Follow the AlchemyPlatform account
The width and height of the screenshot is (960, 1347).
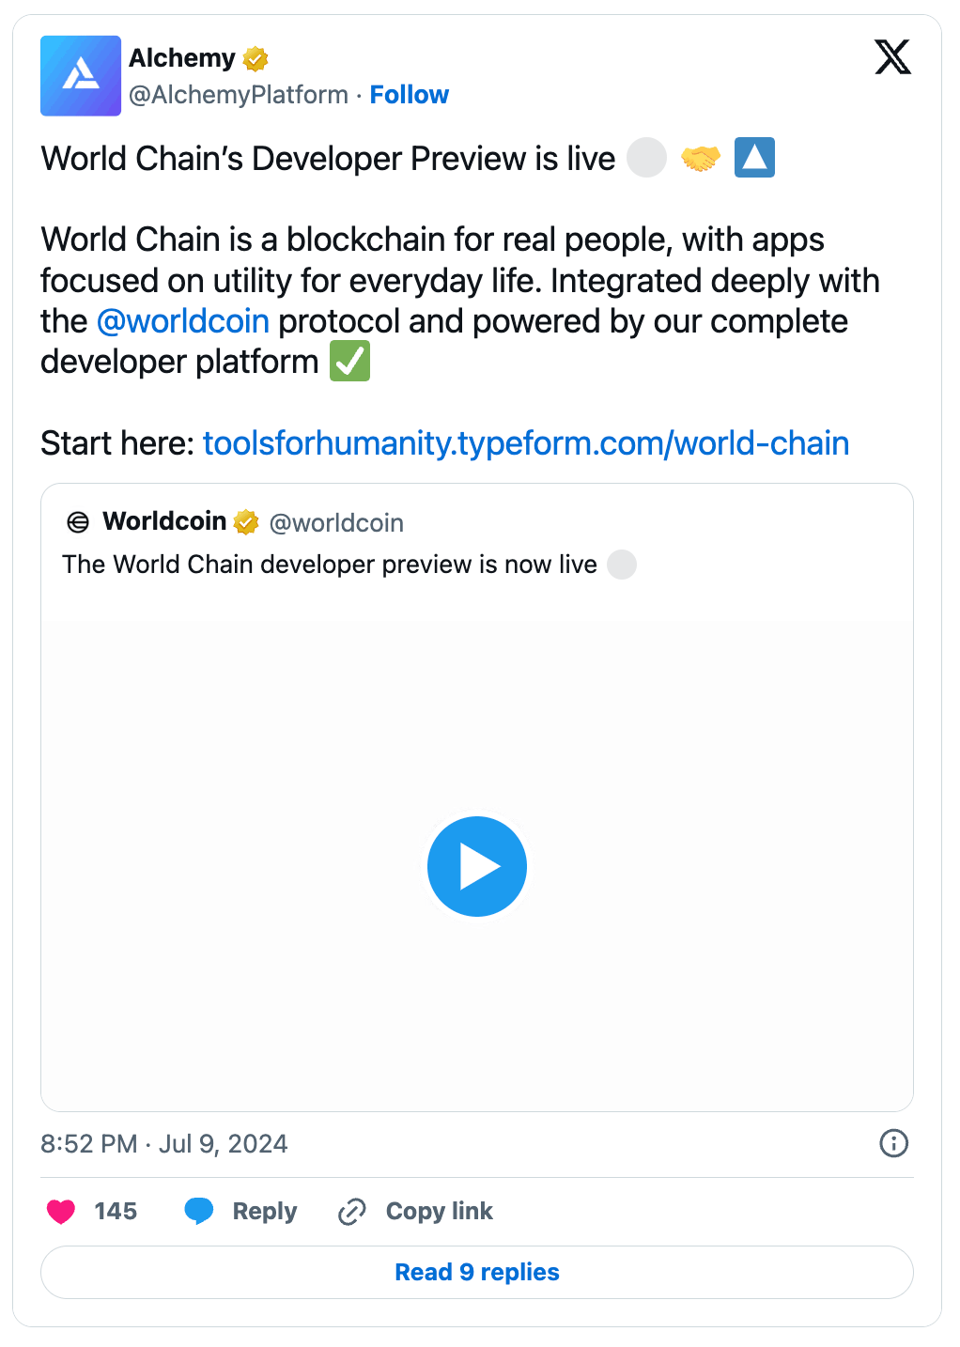coord(409,95)
